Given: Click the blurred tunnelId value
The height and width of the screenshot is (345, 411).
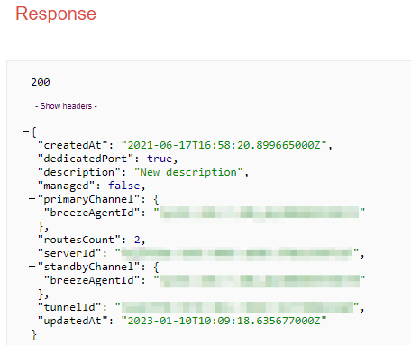Looking at the screenshot, I should [x=237, y=307].
